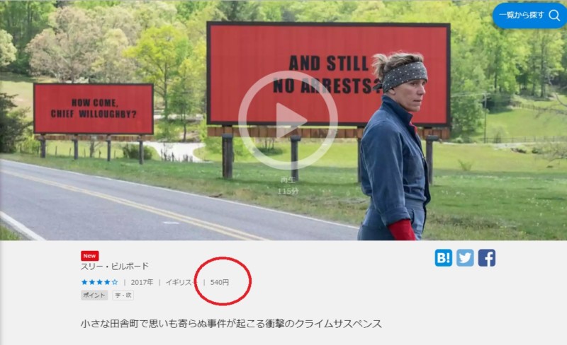Share the movie on Twitter

tap(465, 258)
